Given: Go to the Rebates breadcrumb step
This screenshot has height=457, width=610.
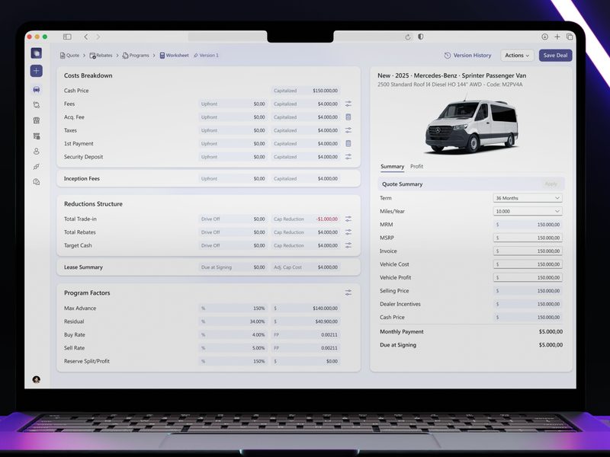Looking at the screenshot, I should 101,55.
